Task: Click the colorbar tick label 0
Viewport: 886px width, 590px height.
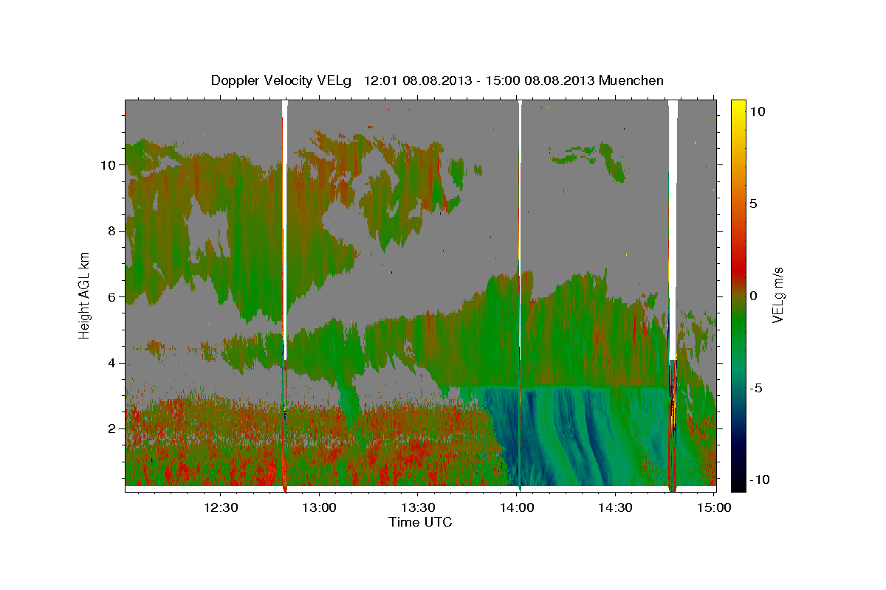Action: tap(754, 296)
